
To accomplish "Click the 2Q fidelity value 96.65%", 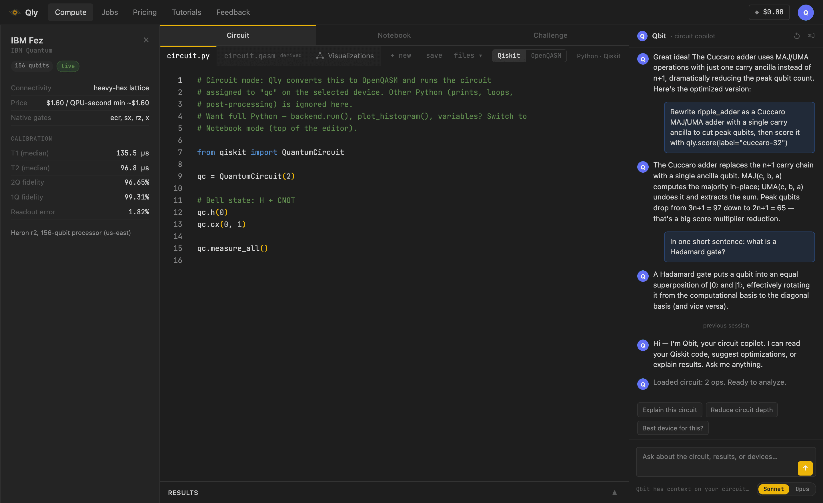I will [137, 182].
